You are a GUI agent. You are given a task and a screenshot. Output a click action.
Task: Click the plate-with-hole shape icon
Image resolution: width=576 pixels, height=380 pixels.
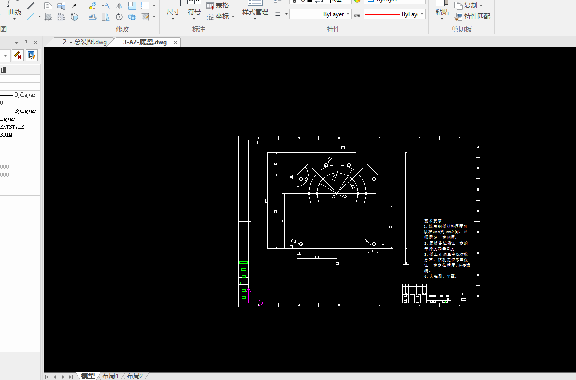(x=48, y=5)
